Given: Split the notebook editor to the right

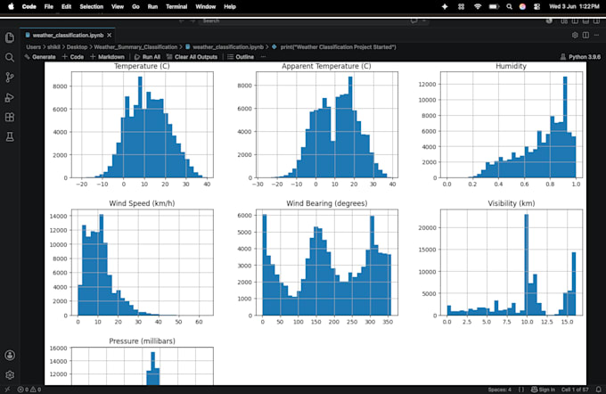Looking at the screenshot, I should click(x=586, y=35).
